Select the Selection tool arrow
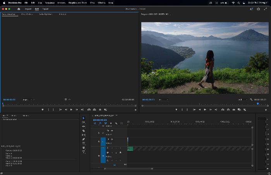 click(x=84, y=118)
